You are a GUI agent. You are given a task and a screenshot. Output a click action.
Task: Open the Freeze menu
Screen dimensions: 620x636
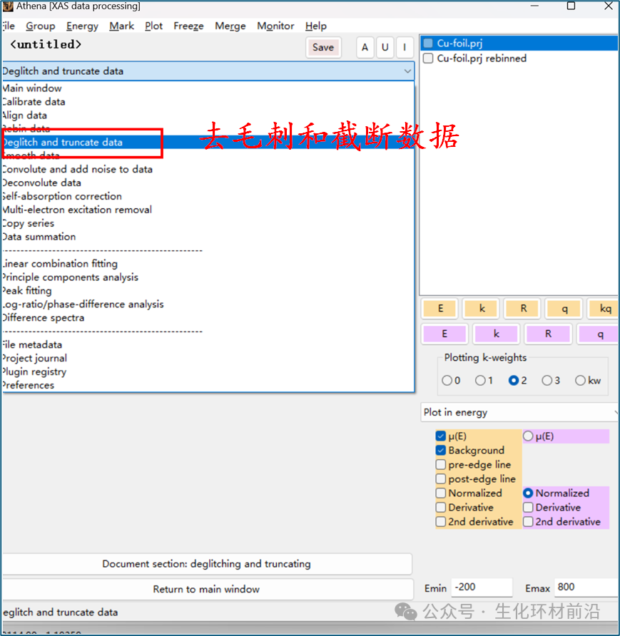coord(188,26)
